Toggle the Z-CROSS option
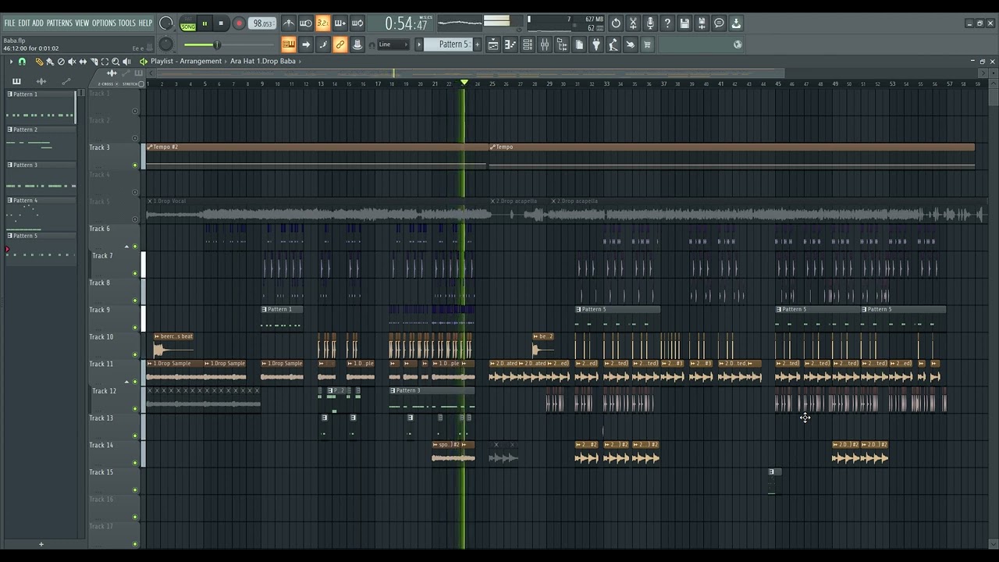Screen dimensions: 999x562 tap(108, 84)
